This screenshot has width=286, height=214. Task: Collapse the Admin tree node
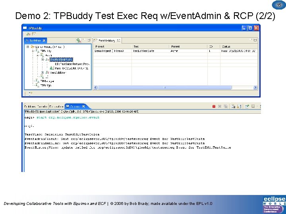[38, 55]
